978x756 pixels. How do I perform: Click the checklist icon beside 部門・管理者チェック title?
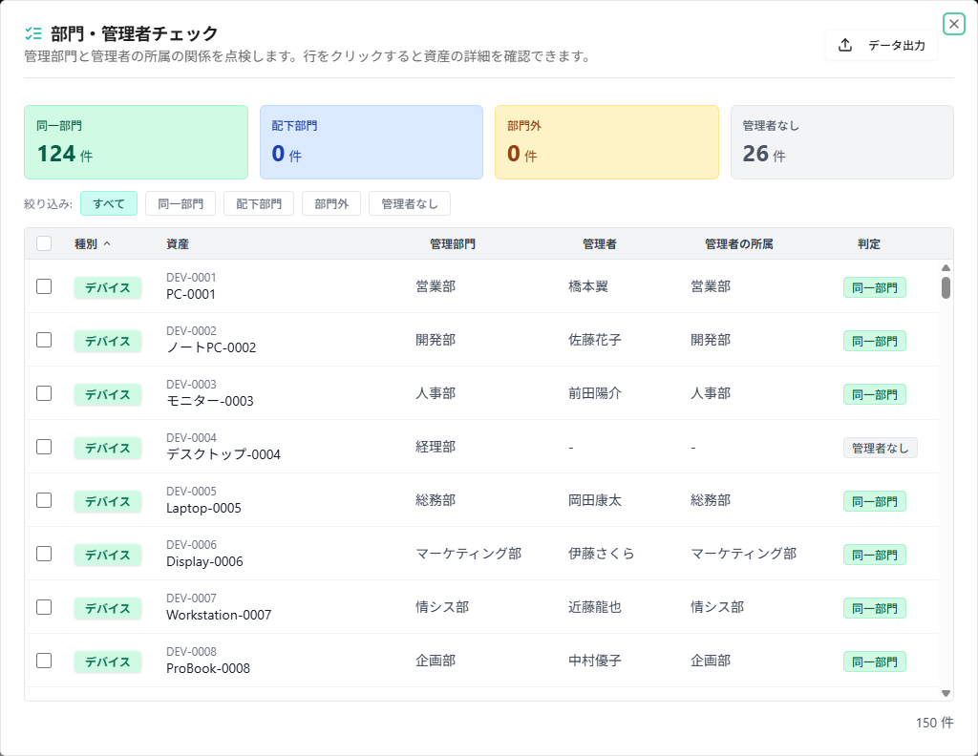pos(33,33)
